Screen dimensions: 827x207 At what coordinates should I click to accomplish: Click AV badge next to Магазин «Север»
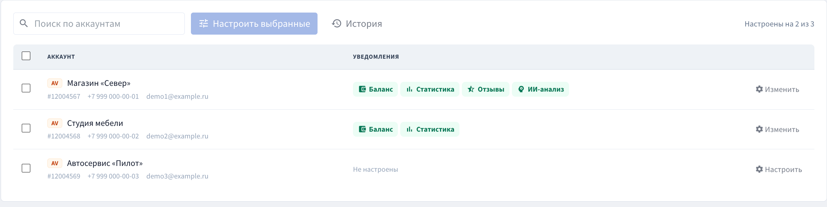[x=55, y=83]
